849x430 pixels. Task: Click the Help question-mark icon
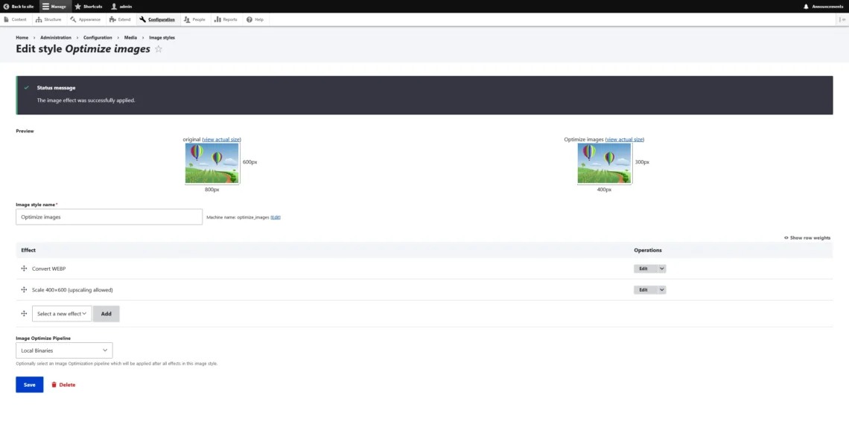pos(247,19)
